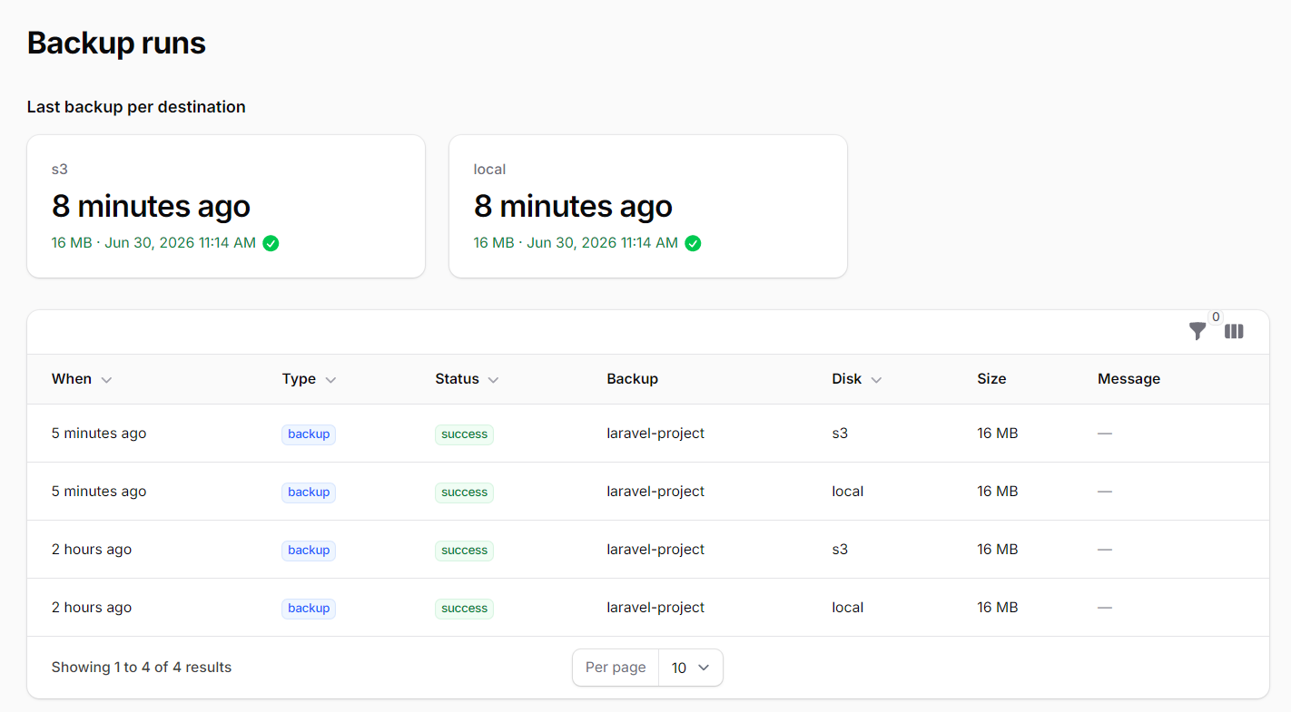
Task: Click Last backup per destination label
Action: pos(136,107)
